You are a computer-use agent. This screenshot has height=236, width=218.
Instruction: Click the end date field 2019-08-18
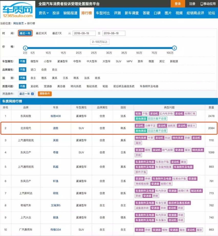pyautogui.click(x=114, y=33)
